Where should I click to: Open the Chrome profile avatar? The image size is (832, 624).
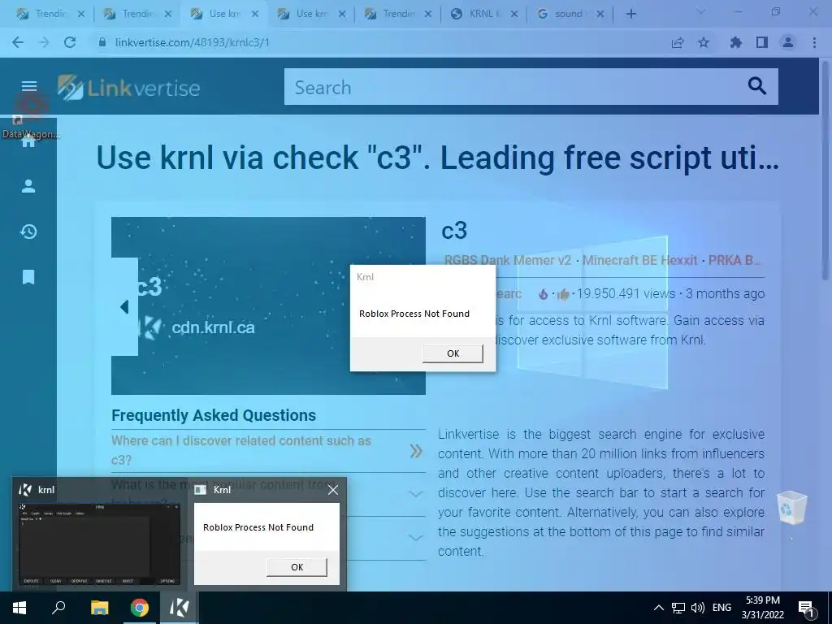click(788, 42)
